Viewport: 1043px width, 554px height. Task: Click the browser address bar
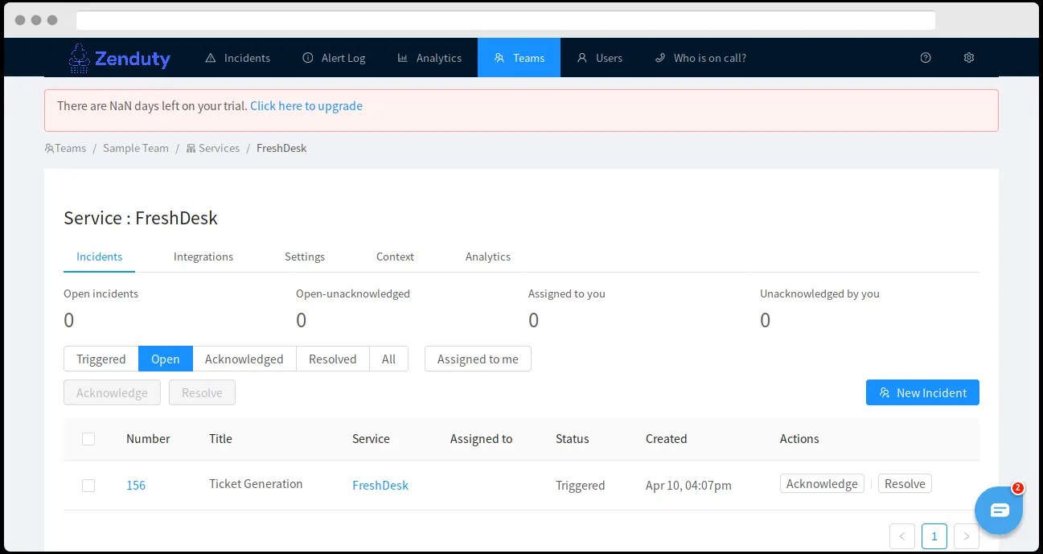pos(506,20)
